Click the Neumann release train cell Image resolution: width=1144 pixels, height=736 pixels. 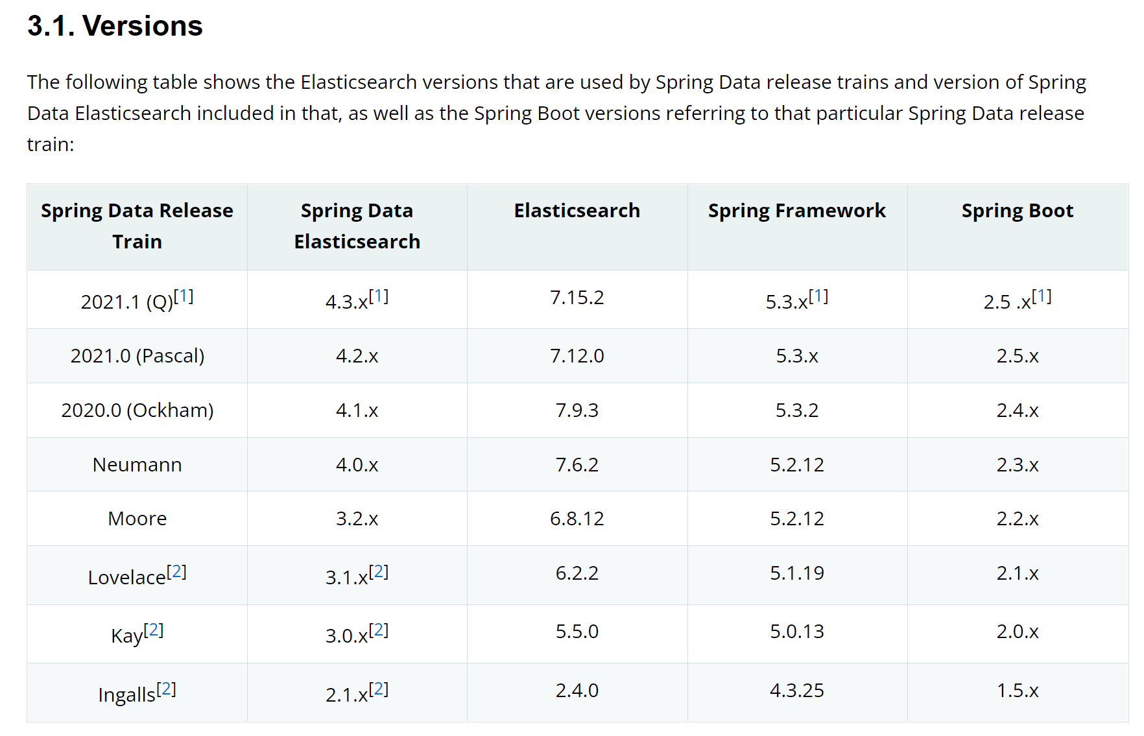[137, 465]
